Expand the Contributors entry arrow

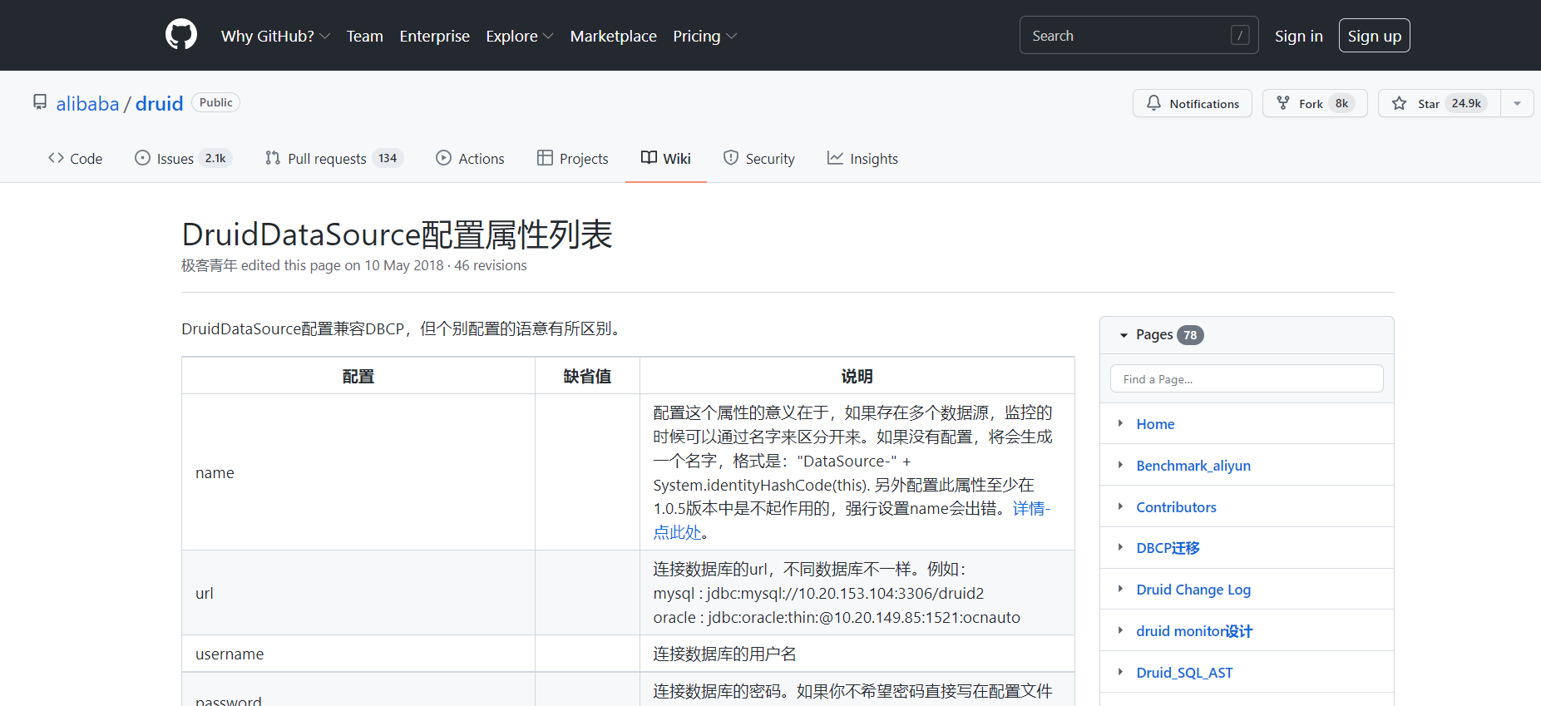pos(1120,506)
